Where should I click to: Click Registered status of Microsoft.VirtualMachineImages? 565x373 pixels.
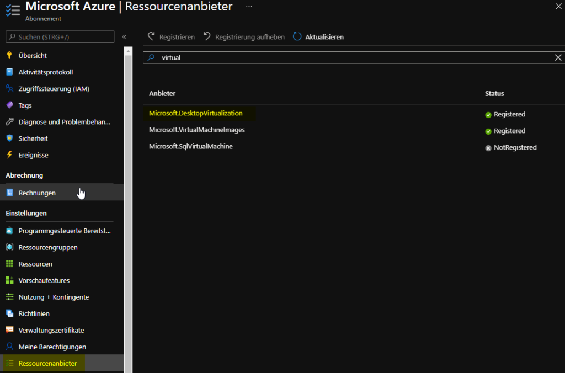509,131
